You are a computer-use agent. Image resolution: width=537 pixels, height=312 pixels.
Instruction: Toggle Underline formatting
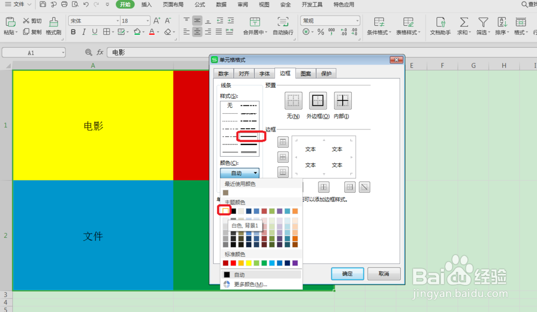95,32
